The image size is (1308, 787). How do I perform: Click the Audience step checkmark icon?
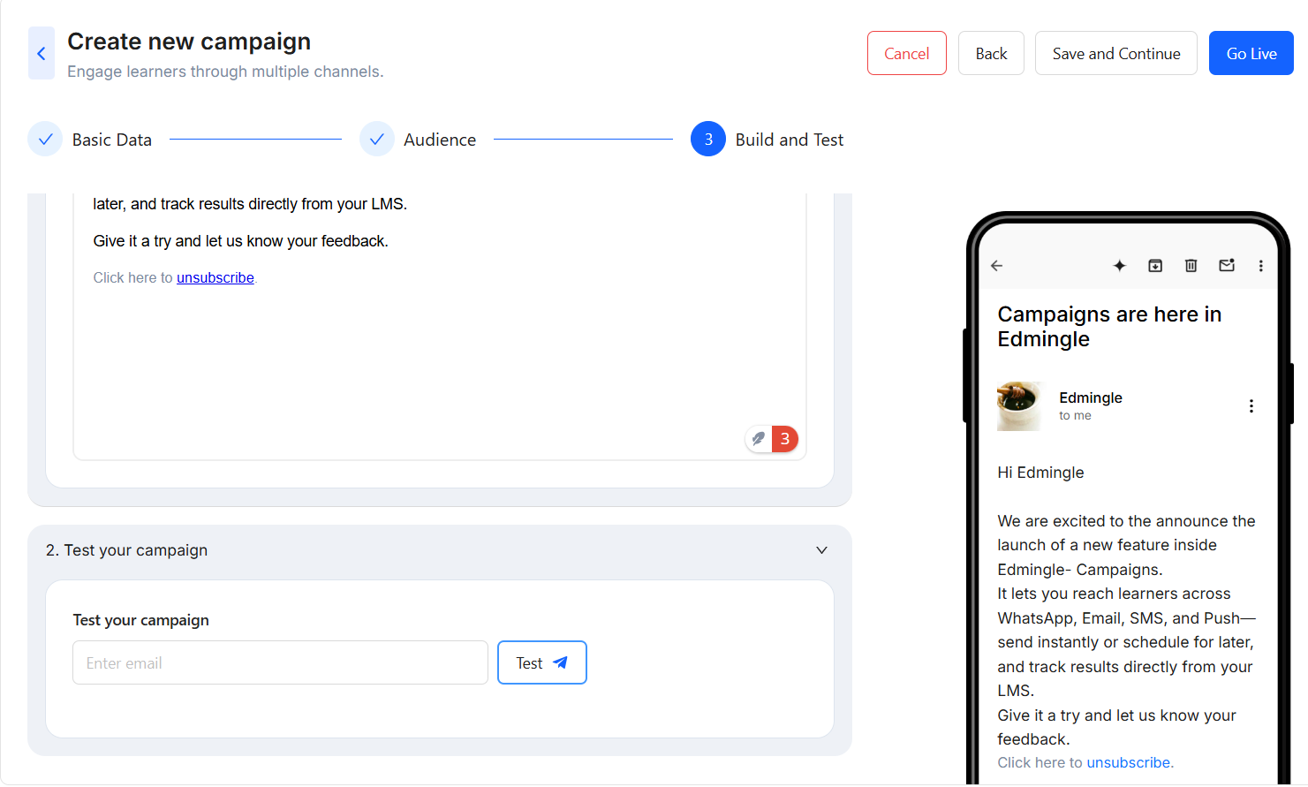click(377, 140)
